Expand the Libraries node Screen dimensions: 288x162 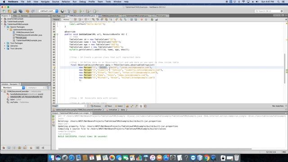[x=5, y=46]
